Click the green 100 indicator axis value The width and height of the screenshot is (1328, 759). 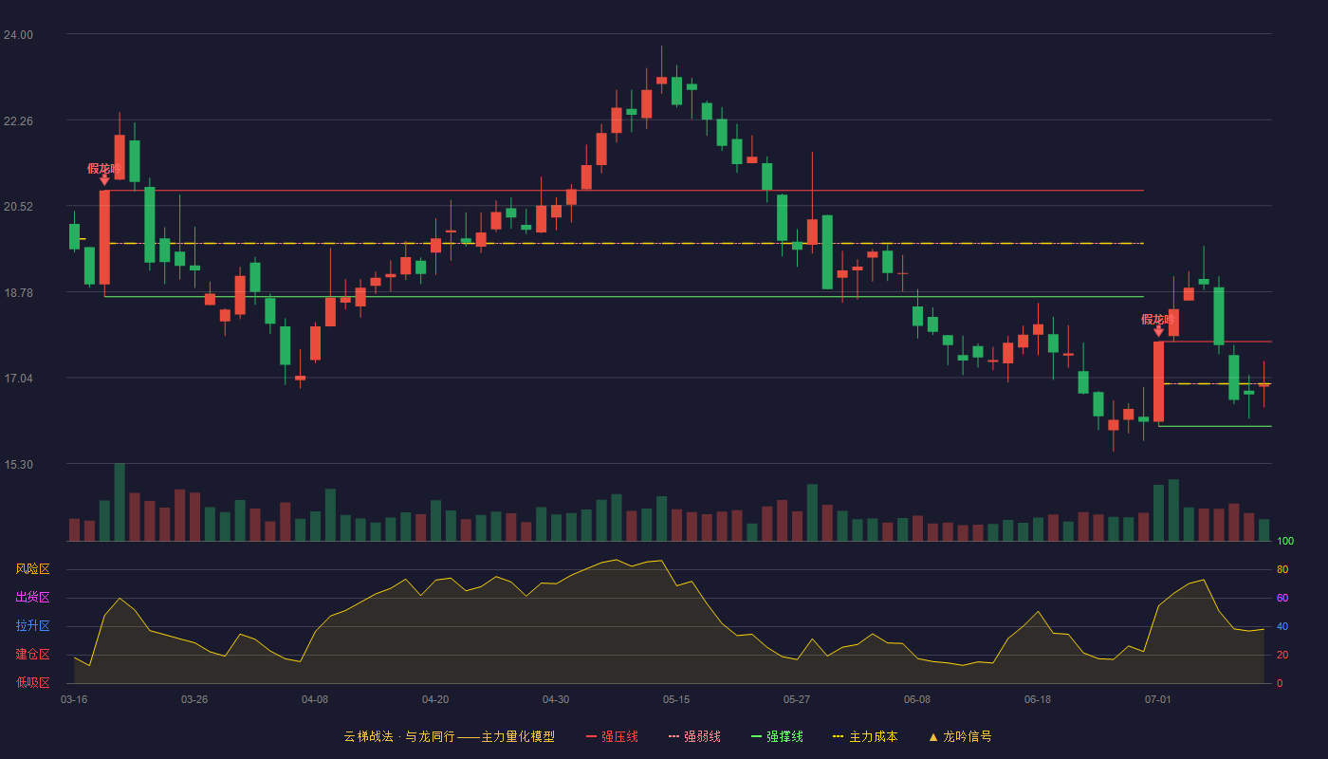tap(1285, 542)
